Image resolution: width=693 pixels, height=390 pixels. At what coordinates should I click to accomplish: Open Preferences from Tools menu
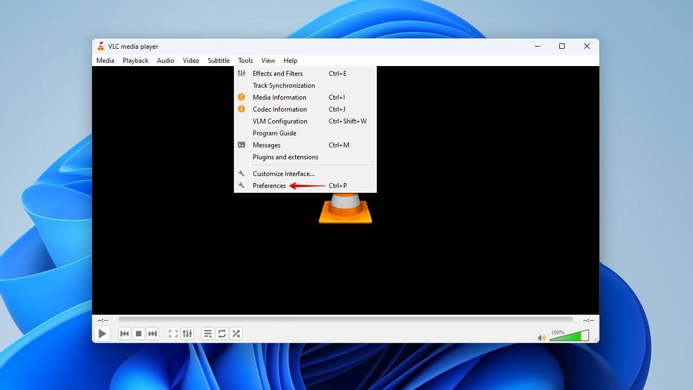point(305,186)
